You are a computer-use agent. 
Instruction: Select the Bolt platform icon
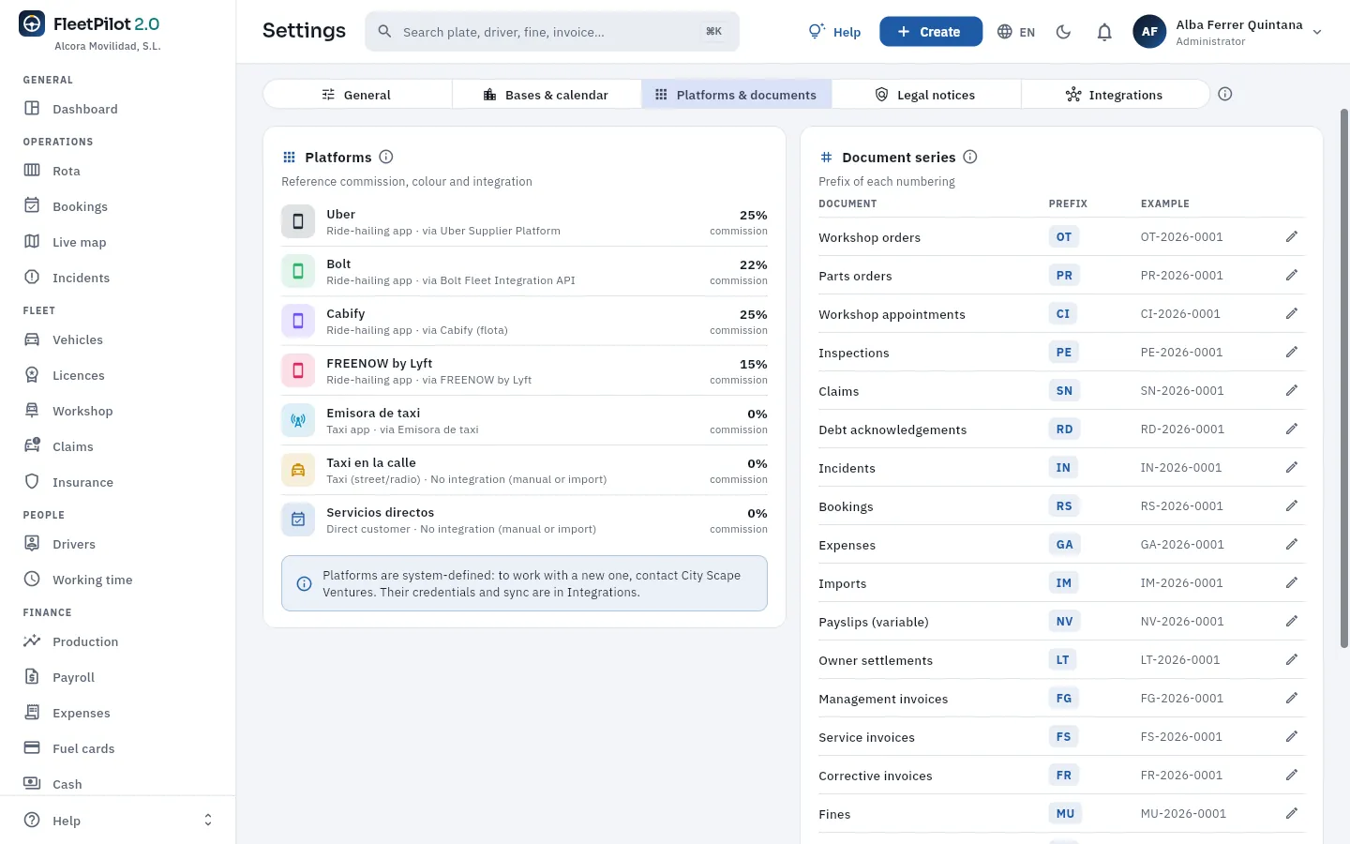click(x=298, y=272)
